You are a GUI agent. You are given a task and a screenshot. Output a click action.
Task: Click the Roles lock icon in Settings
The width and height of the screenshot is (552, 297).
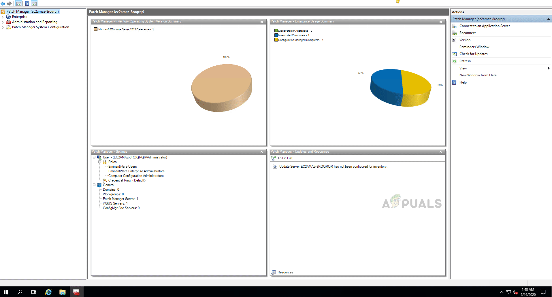(105, 162)
